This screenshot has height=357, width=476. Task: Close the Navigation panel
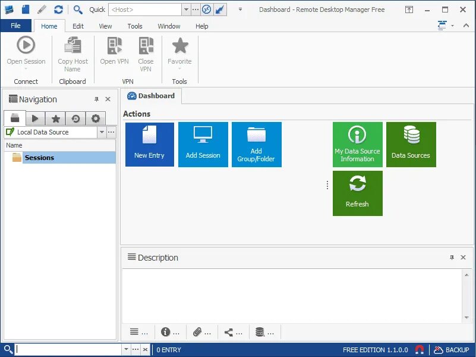pyautogui.click(x=108, y=99)
